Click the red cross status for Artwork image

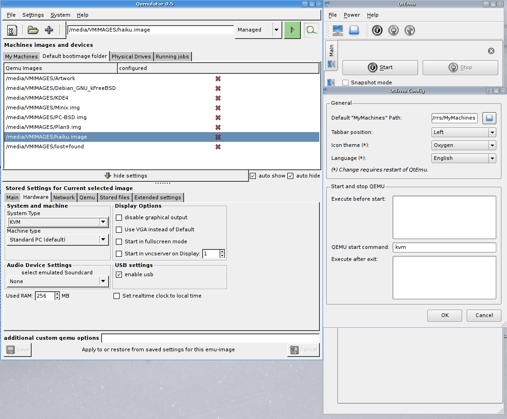coord(218,79)
